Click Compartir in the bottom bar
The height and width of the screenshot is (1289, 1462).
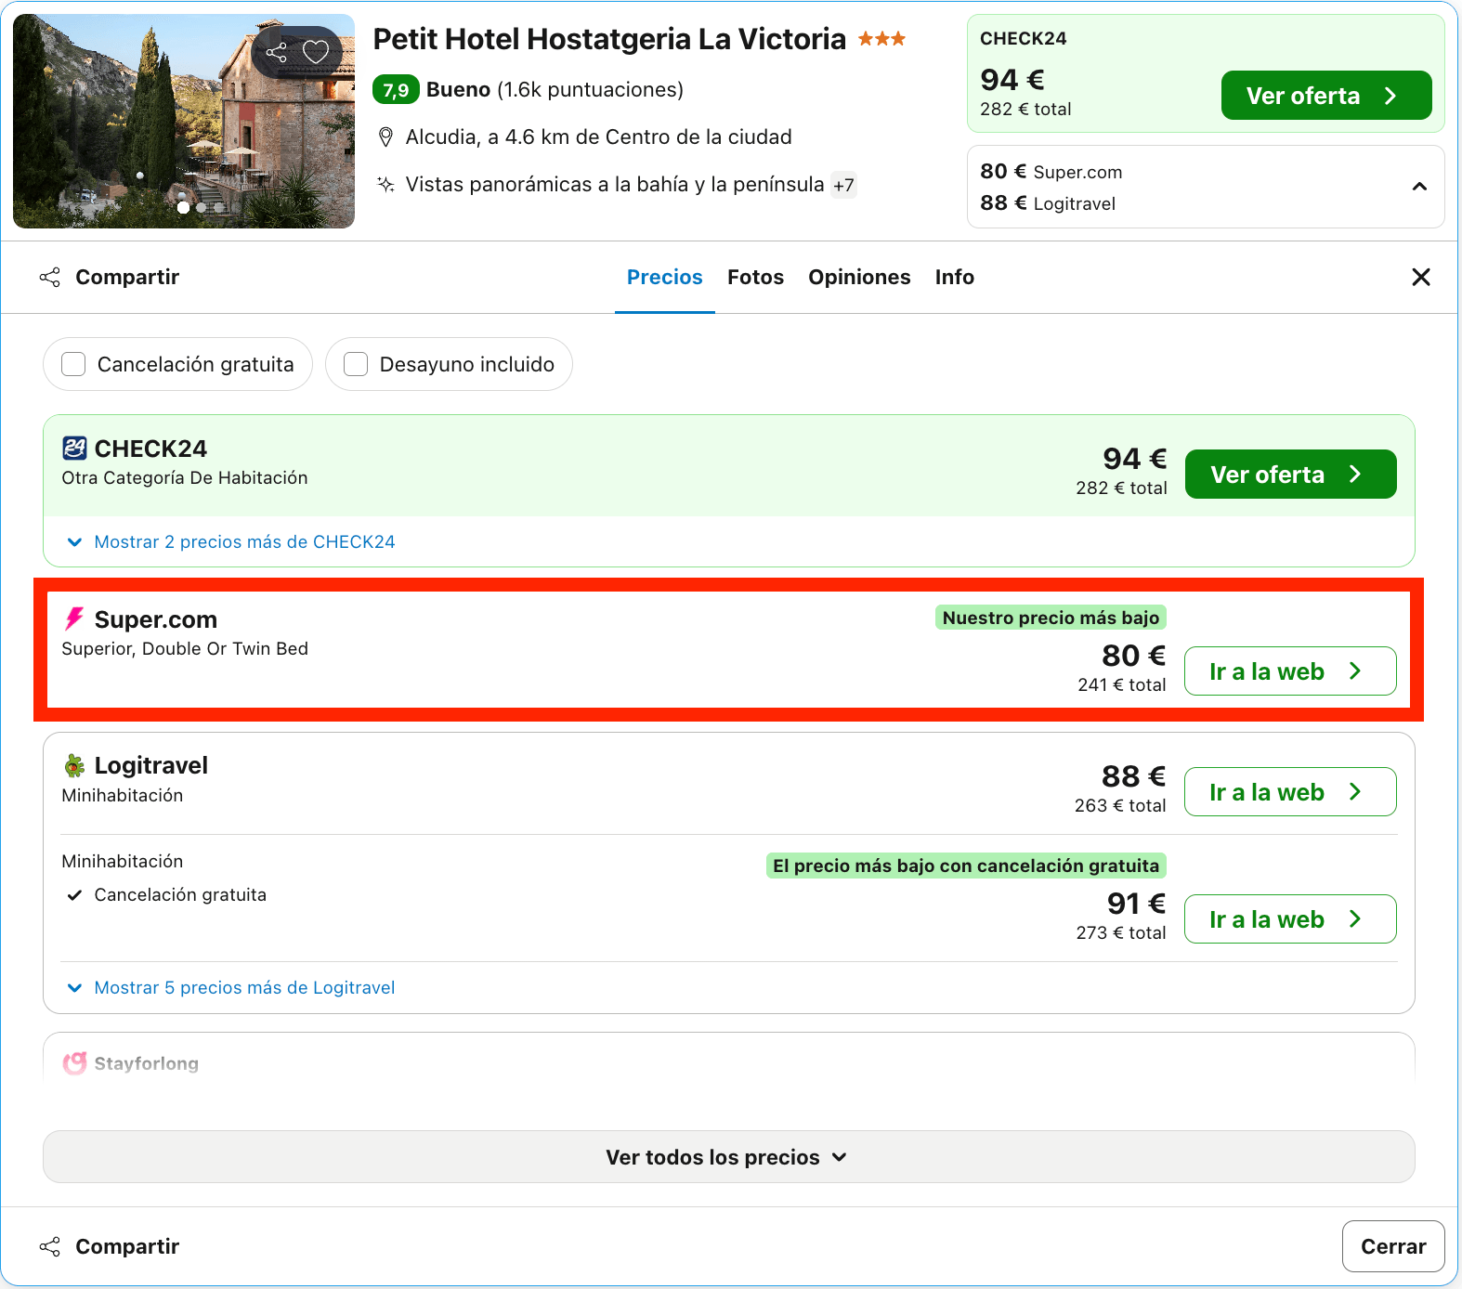110,1246
